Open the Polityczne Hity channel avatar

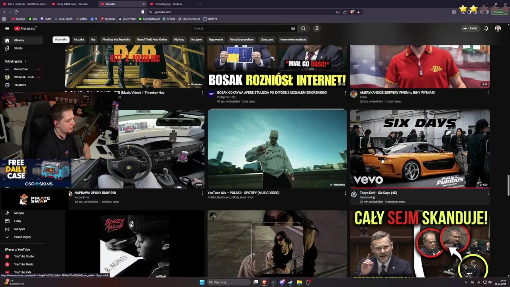(x=211, y=94)
